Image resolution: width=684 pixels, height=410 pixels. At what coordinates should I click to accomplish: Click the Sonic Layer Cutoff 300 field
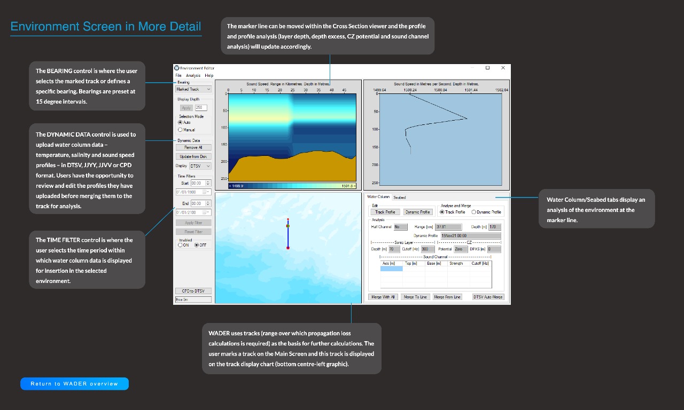point(428,249)
